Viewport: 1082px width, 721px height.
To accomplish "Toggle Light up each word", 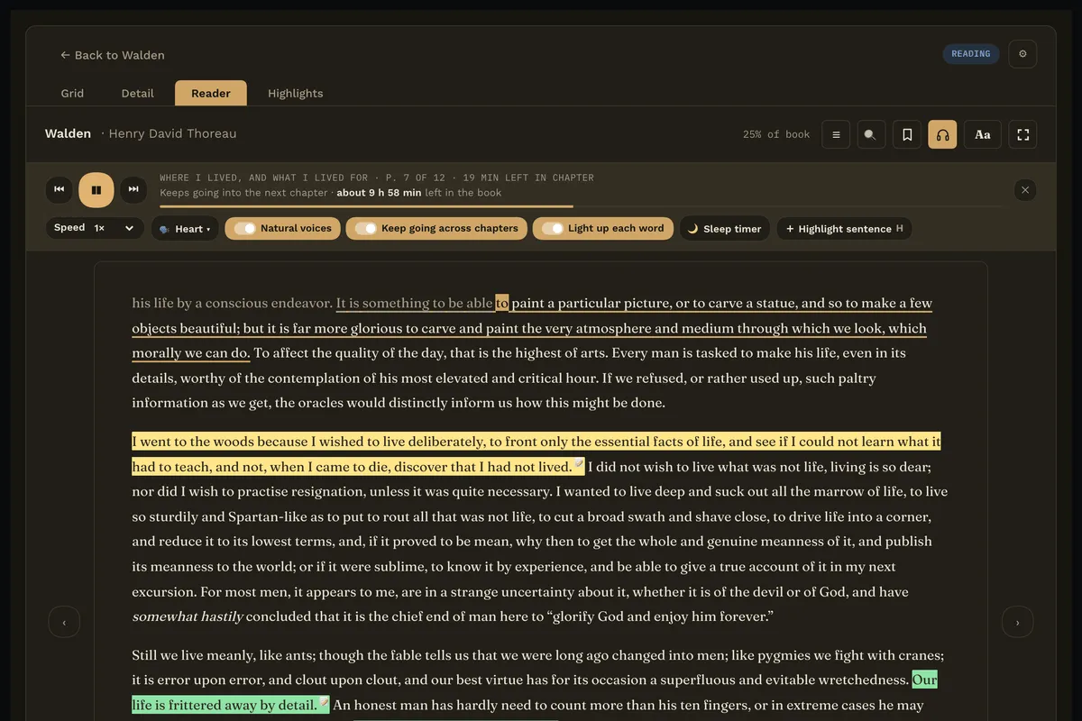I will tap(603, 229).
